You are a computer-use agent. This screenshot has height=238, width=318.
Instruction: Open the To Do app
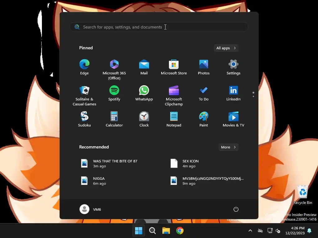204,93
